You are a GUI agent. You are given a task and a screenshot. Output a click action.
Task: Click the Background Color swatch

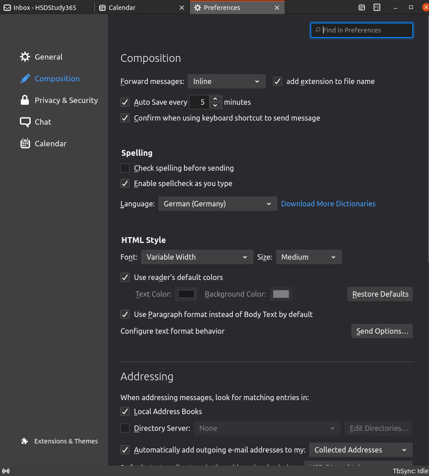point(281,294)
